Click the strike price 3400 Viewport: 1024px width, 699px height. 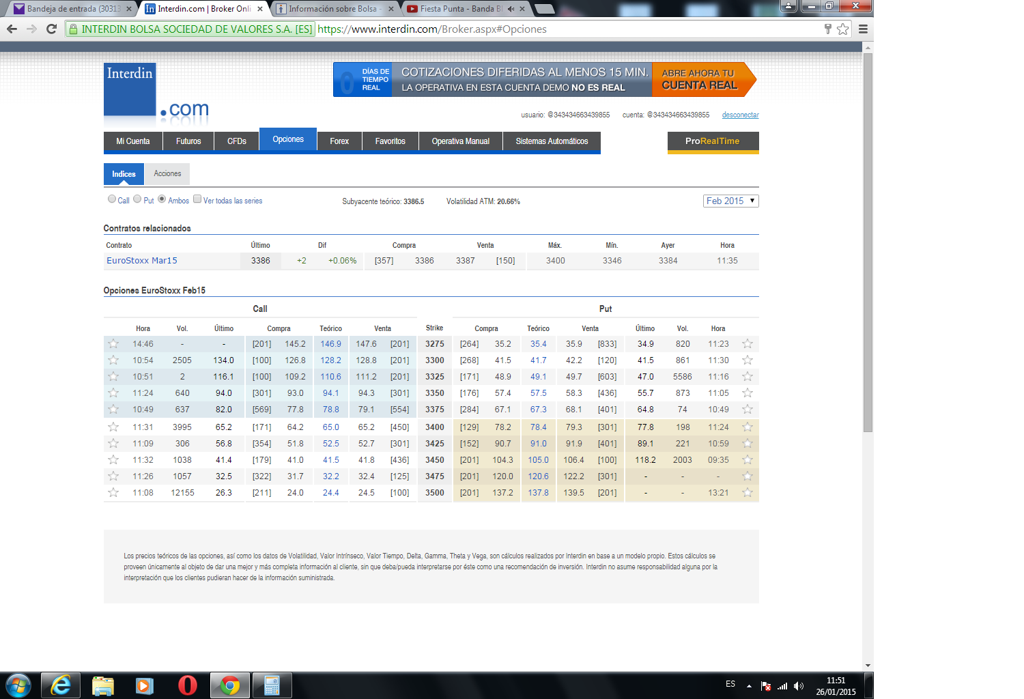(435, 427)
